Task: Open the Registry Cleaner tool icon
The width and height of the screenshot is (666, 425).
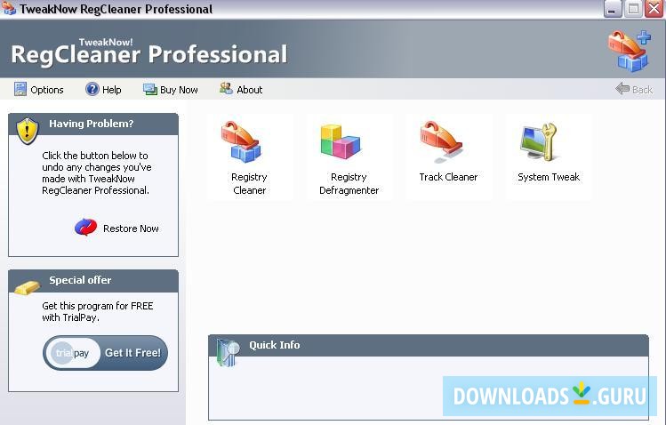Action: 241,141
